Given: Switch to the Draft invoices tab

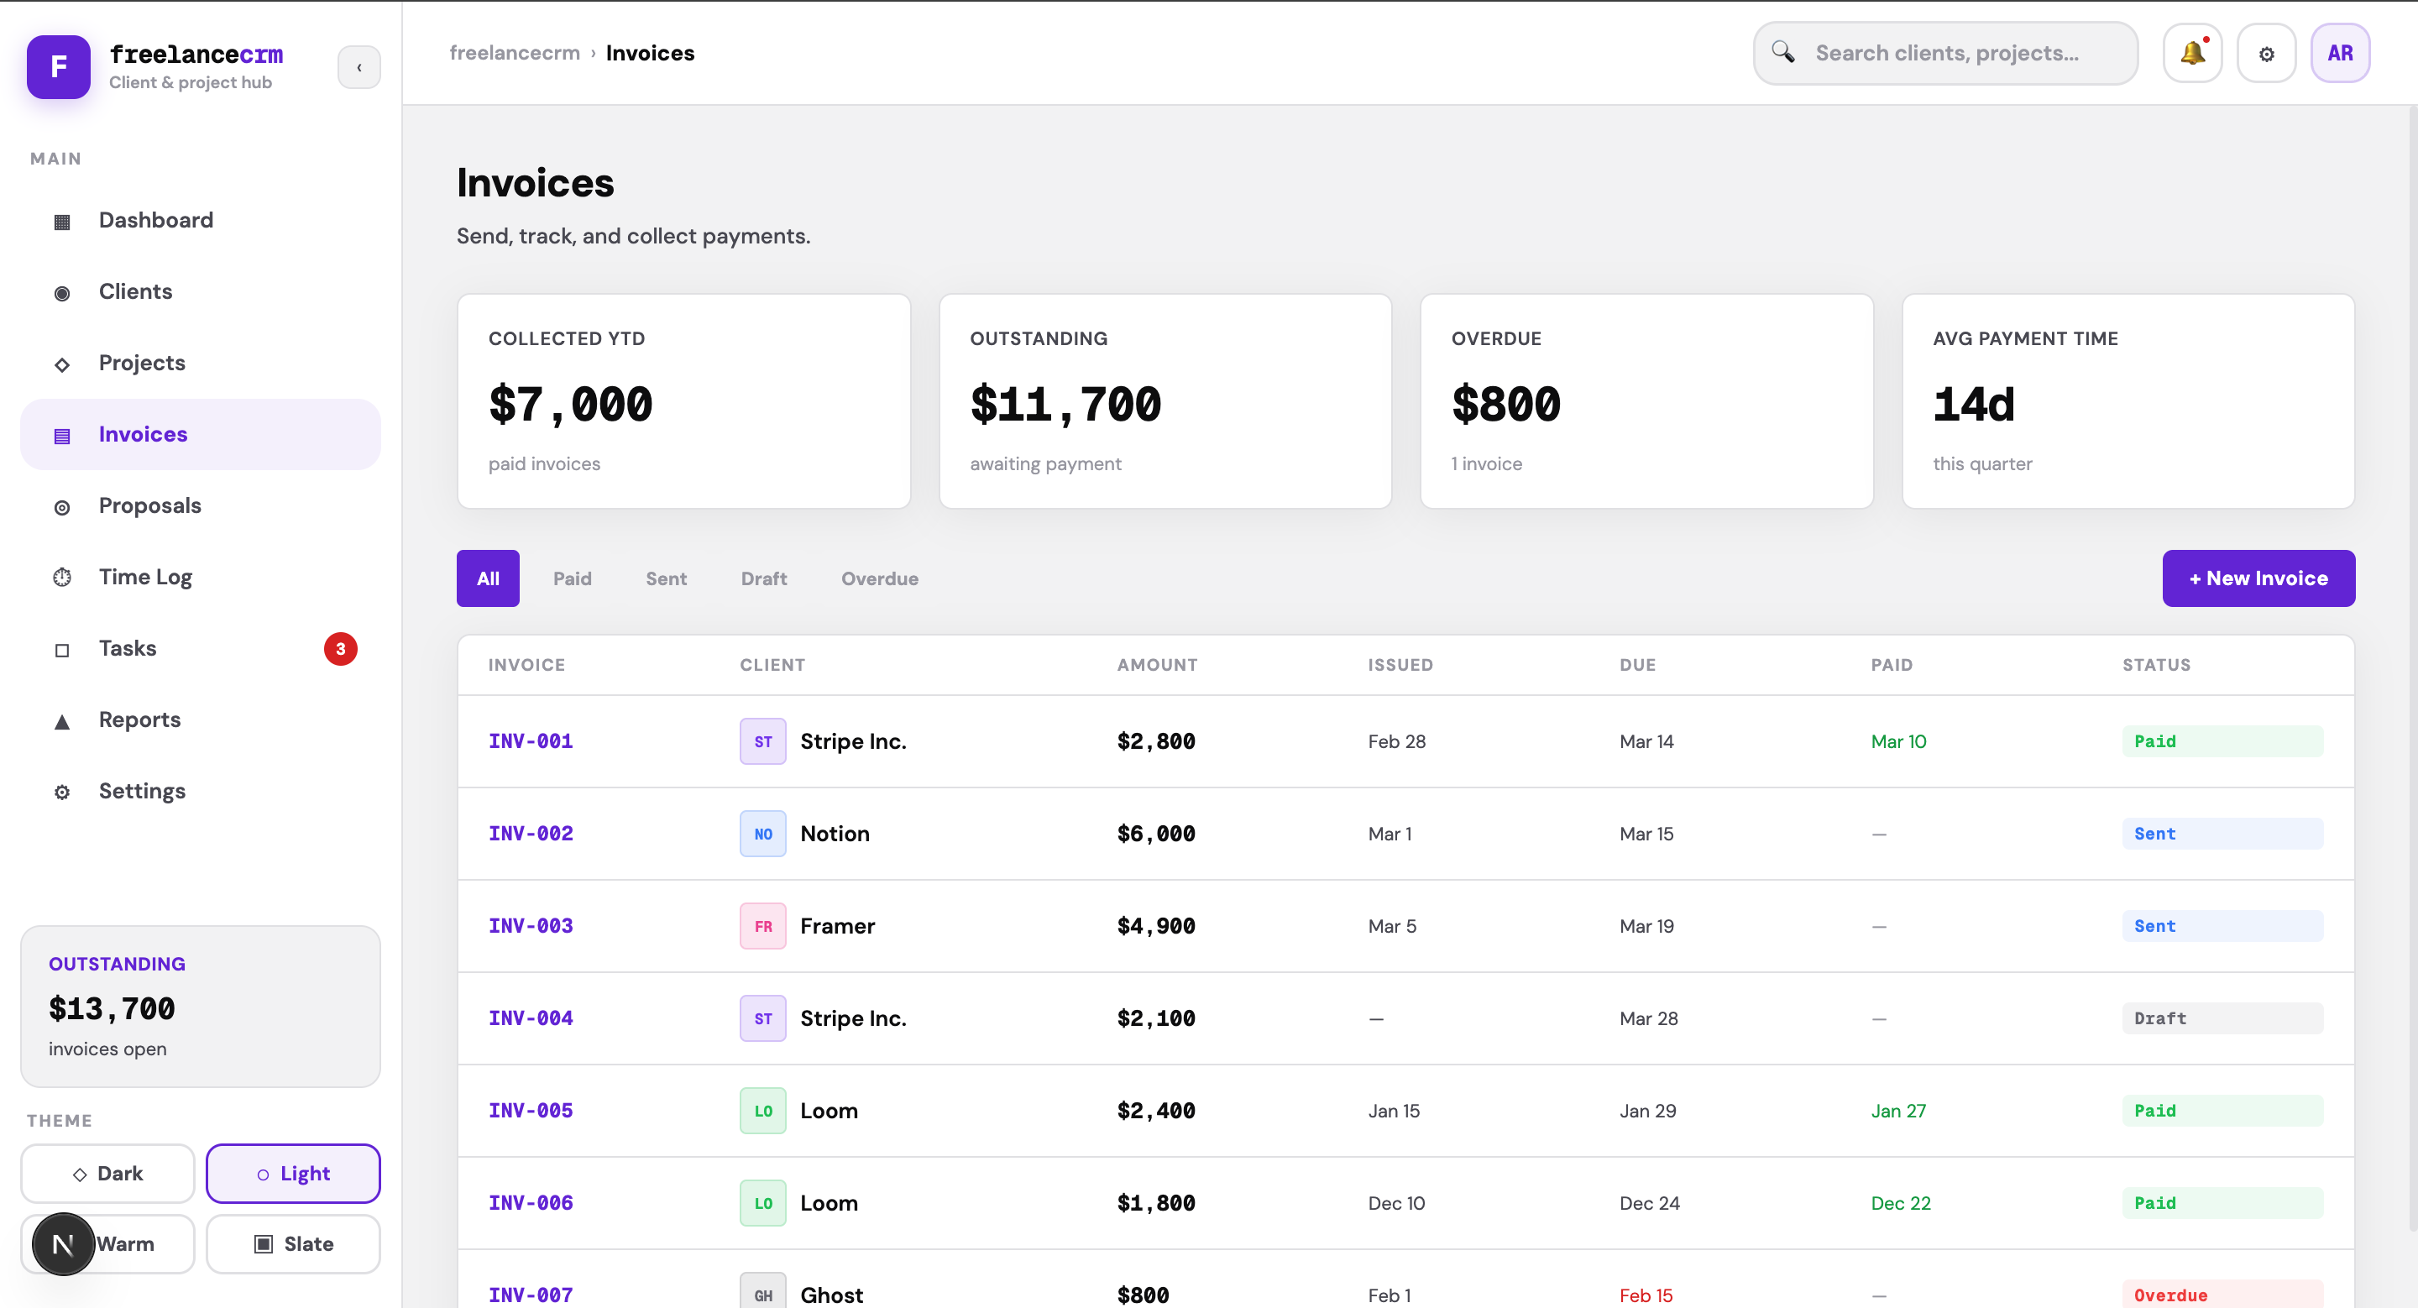Looking at the screenshot, I should click(x=763, y=578).
